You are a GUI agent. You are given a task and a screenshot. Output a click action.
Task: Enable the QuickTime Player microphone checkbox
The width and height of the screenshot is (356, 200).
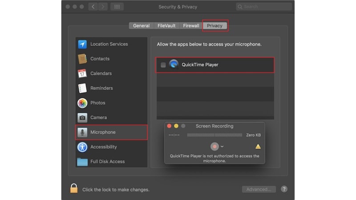163,65
